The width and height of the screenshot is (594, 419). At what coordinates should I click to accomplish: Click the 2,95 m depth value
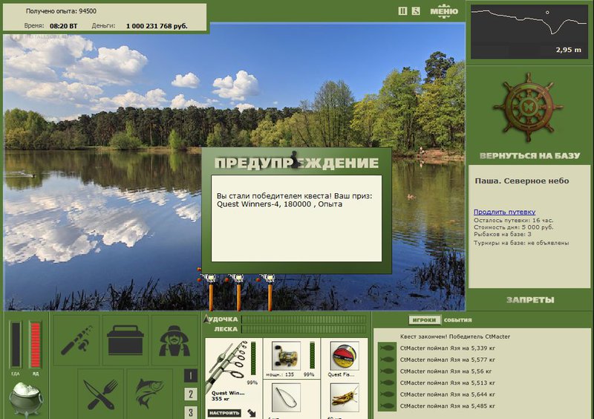tap(568, 50)
